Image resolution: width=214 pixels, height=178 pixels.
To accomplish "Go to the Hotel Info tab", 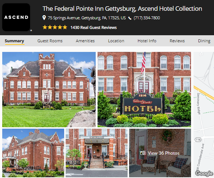I will coord(147,41).
